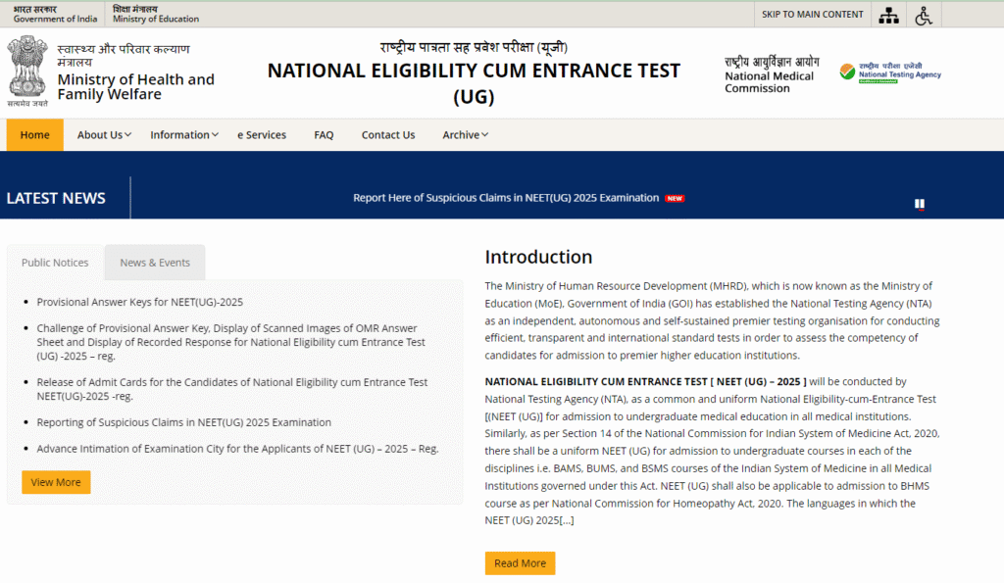Screen dimensions: 1004x583
Task: Open the suspicious claims report news headline
Action: point(506,198)
